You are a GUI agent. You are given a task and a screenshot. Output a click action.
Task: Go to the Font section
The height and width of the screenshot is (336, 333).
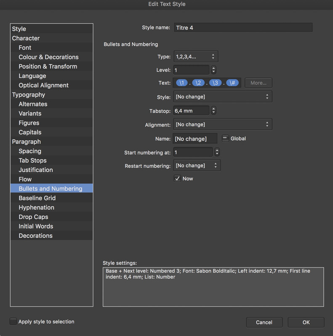25,47
